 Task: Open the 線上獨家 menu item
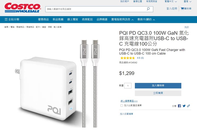[x=73, y=19]
